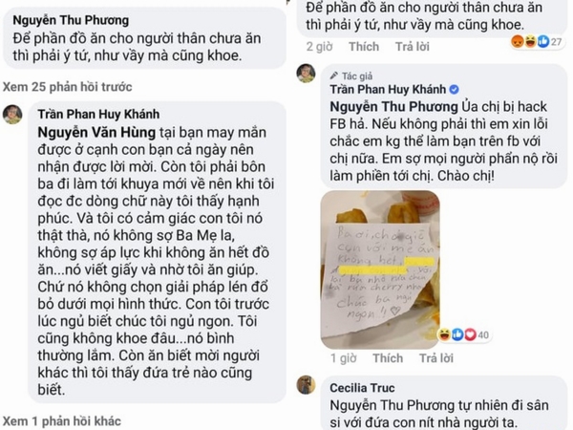This screenshot has width=573, height=430.
Task: Open the Cecilia Truc commenter name link
Action: click(x=362, y=388)
